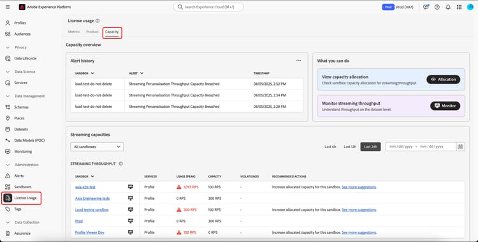Click the Allocation button

(443, 79)
